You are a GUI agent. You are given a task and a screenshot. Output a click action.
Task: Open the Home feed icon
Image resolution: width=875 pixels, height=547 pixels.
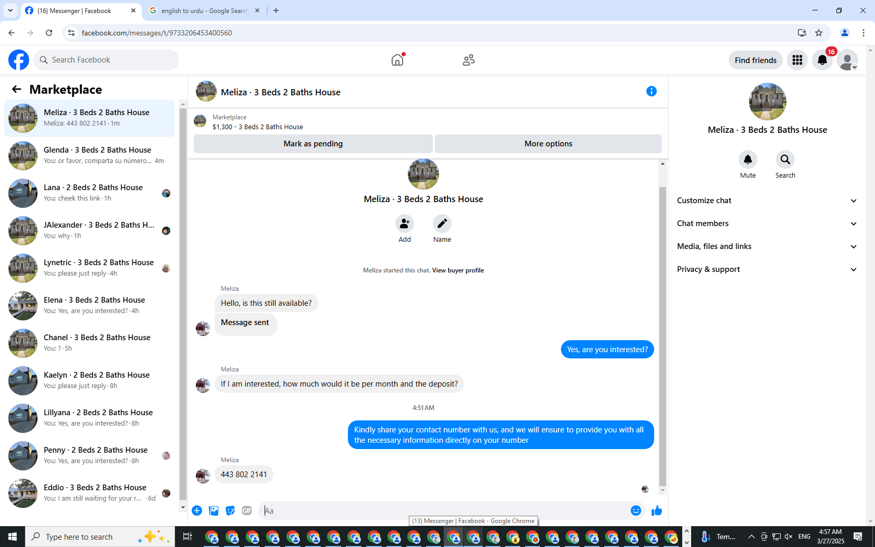tap(397, 60)
